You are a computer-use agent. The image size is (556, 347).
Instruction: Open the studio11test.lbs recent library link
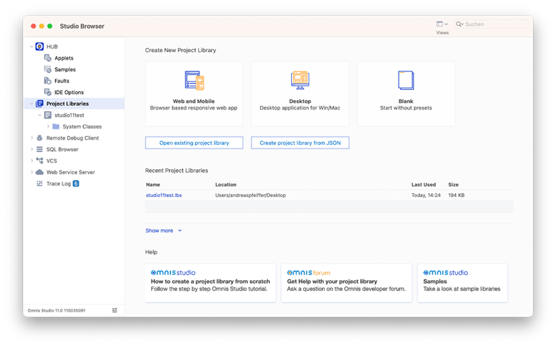(x=164, y=196)
